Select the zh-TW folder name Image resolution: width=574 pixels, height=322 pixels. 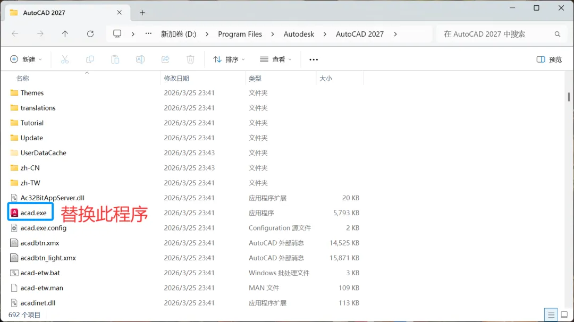(x=30, y=183)
